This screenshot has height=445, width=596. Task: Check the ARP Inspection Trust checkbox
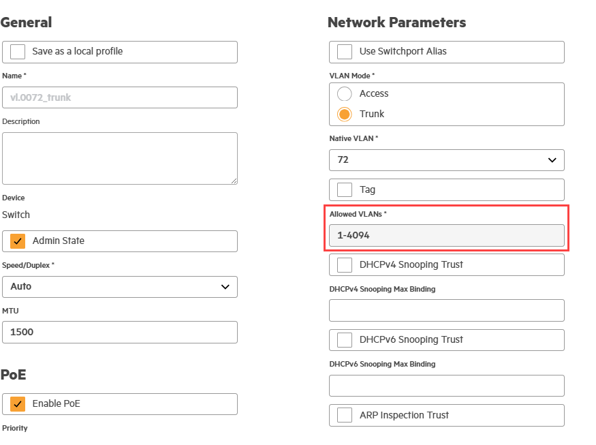point(345,416)
